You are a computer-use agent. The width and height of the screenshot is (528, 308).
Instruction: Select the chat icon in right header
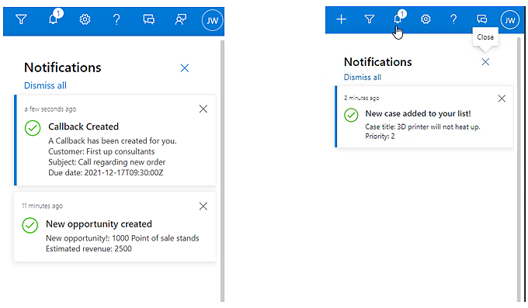[x=482, y=19]
